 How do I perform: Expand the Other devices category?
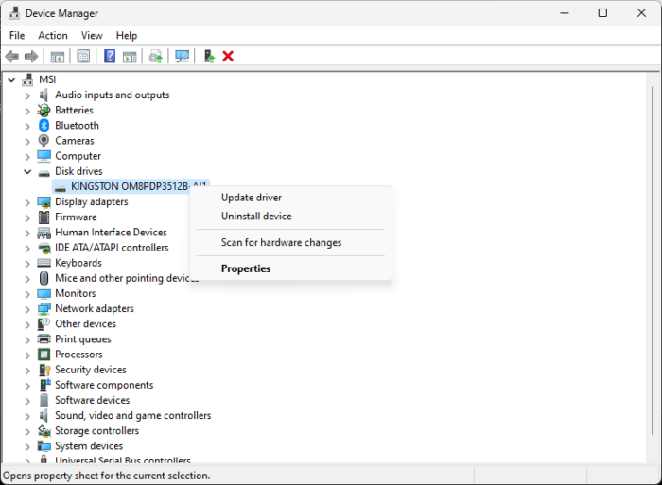coord(27,324)
